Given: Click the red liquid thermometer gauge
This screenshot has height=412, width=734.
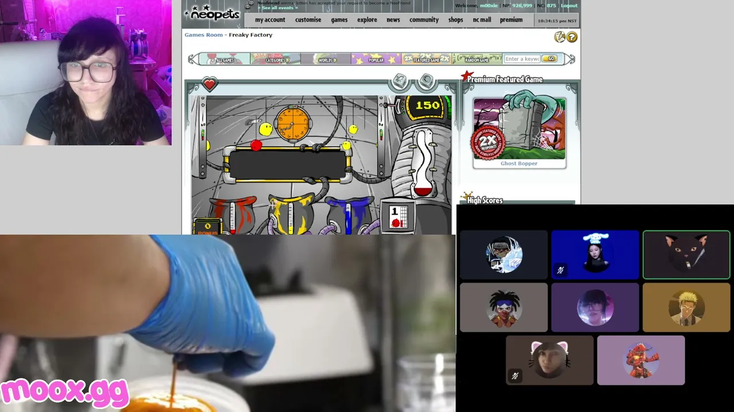Looking at the screenshot, I should [423, 163].
